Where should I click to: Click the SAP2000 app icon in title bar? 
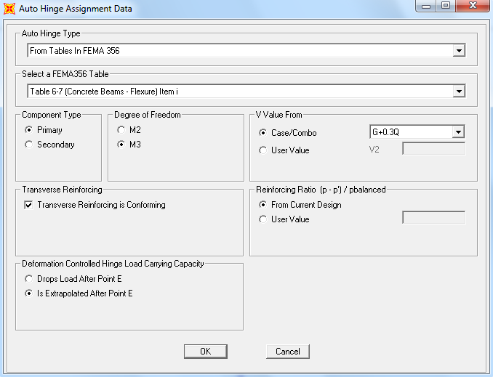pyautogui.click(x=9, y=9)
